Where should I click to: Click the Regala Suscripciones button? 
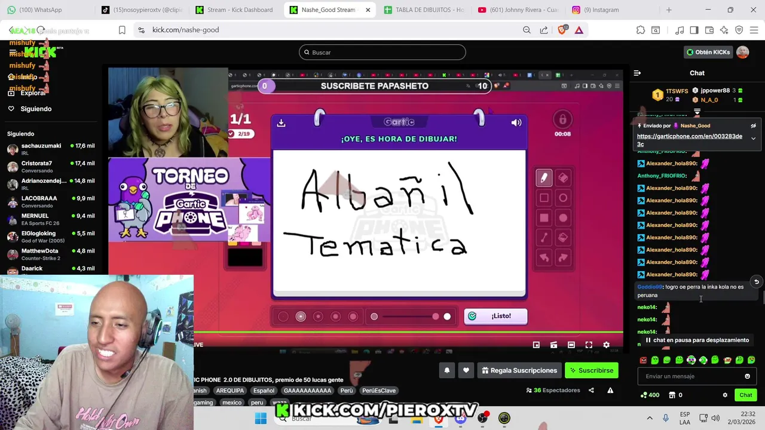tap(519, 370)
